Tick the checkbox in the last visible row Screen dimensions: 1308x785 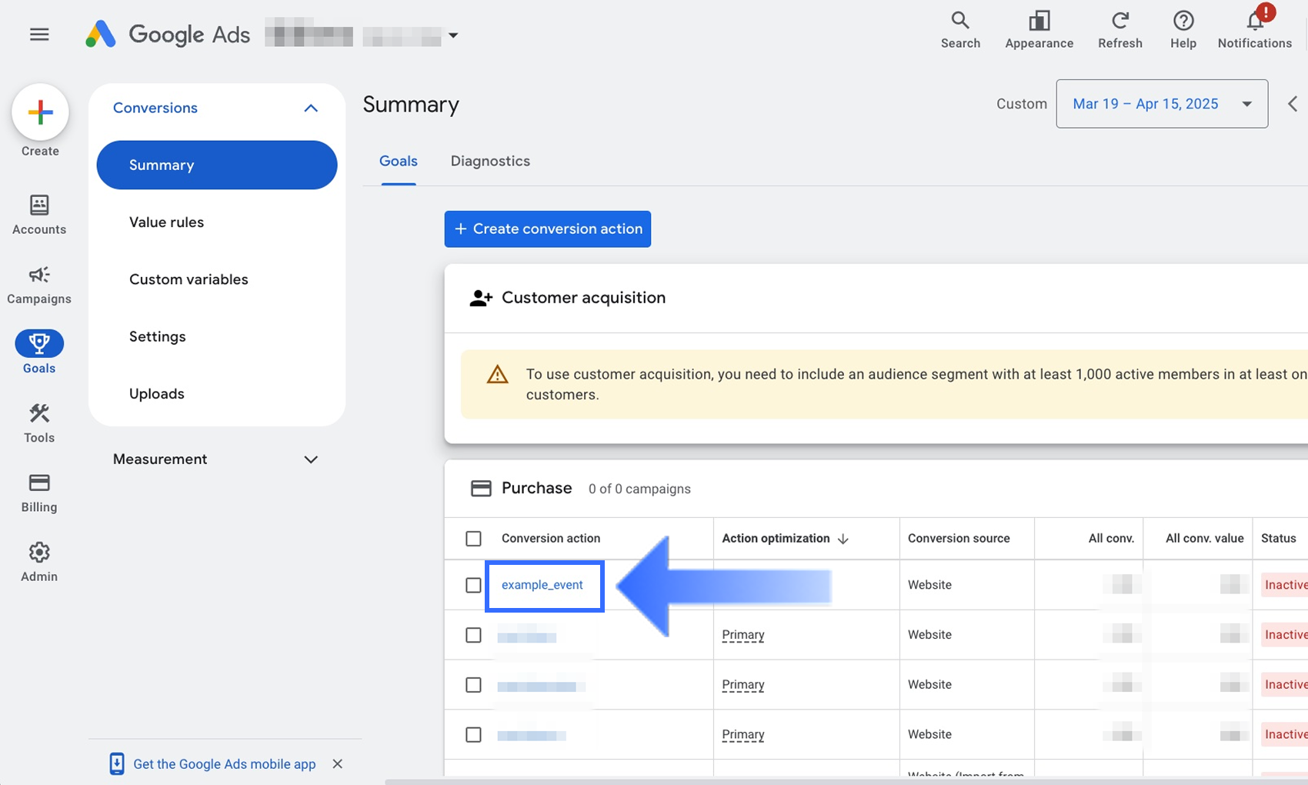(x=473, y=735)
